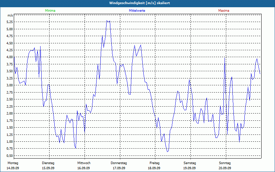Image resolution: width=275 pixels, height=172 pixels.
Task: Click the 3,00 y-axis value
Action: point(10,85)
